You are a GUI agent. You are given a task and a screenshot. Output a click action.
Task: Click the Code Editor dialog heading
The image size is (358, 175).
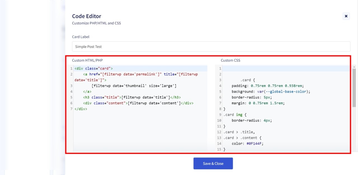click(87, 16)
